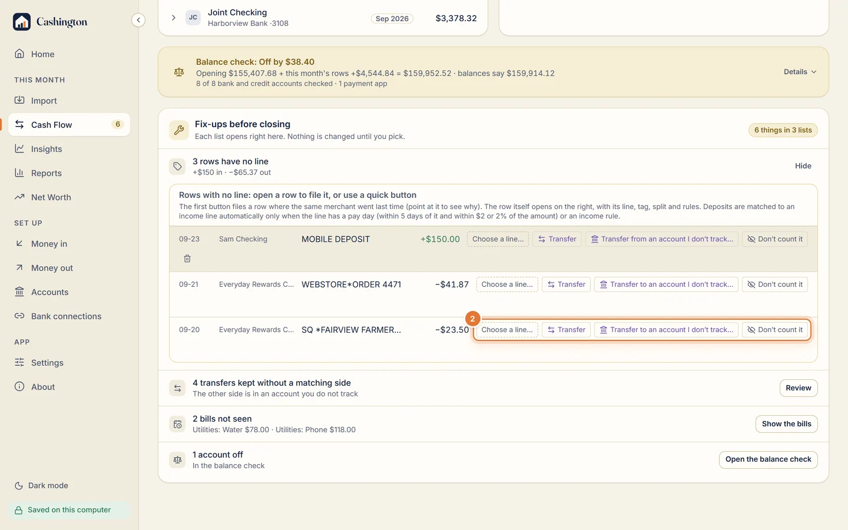Click Don't count it for SQ *FAIRVIEW FARMER
Viewport: 848px width, 530px height.
775,330
